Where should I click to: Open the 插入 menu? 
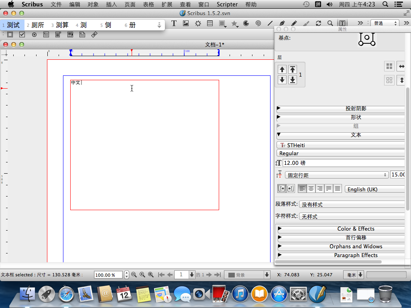click(x=111, y=4)
